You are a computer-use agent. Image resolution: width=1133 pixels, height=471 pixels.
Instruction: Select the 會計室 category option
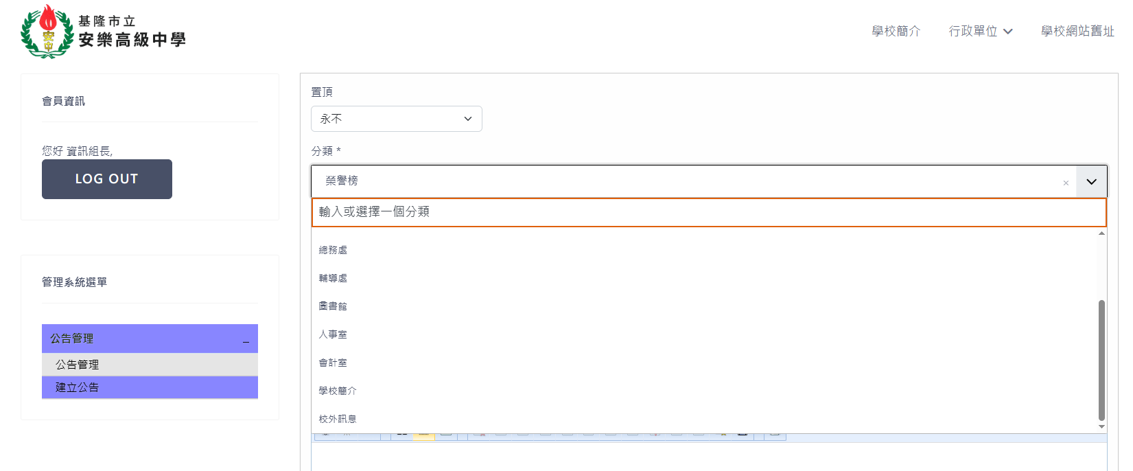point(333,363)
